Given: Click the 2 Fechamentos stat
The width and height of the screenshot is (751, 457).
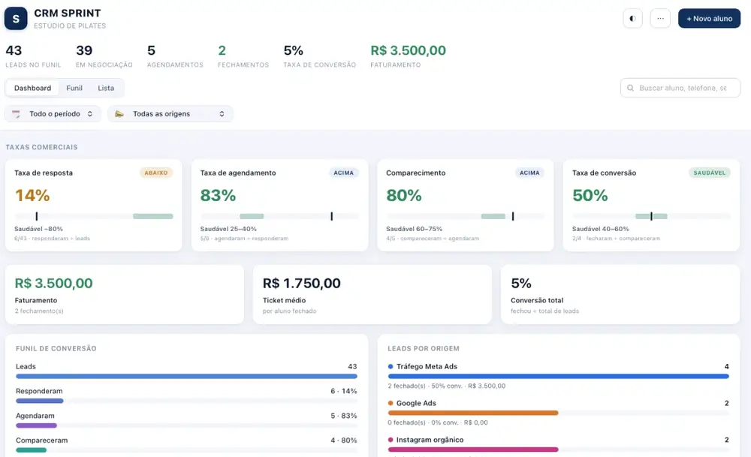Looking at the screenshot, I should [x=243, y=56].
